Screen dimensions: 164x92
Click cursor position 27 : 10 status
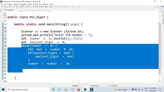tap(112, 86)
